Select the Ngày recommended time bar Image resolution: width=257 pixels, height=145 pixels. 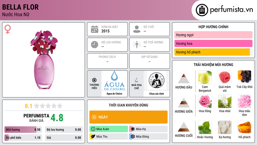coord(128,117)
